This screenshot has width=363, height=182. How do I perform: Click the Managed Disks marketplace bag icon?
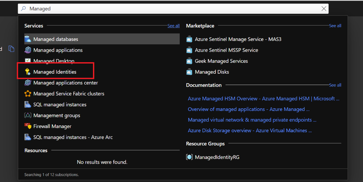pyautogui.click(x=189, y=72)
